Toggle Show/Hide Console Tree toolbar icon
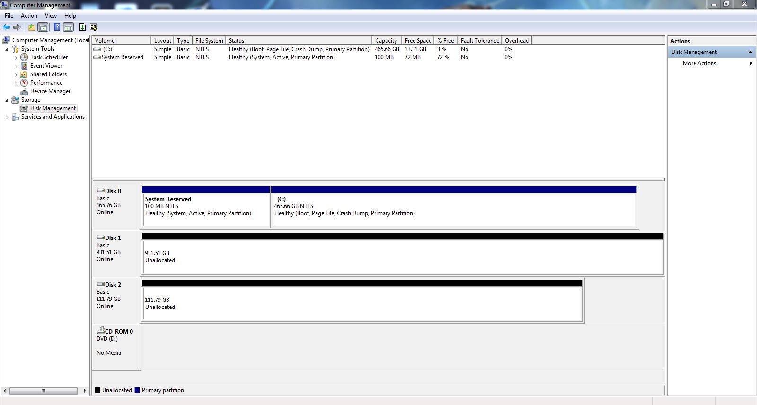Image resolution: width=757 pixels, height=405 pixels. tap(43, 27)
